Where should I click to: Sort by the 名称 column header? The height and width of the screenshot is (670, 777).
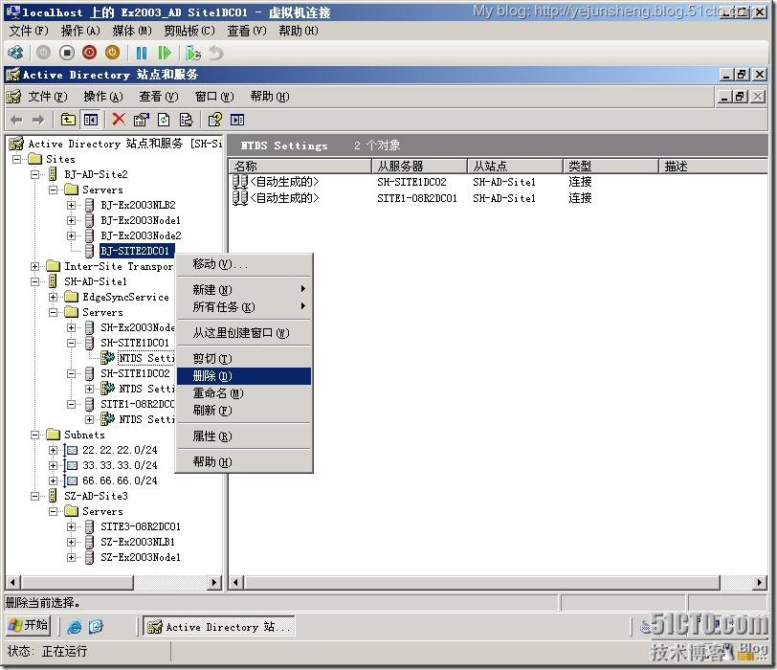pyautogui.click(x=300, y=166)
